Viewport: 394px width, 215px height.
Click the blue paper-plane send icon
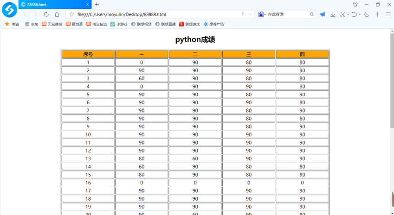322,14
